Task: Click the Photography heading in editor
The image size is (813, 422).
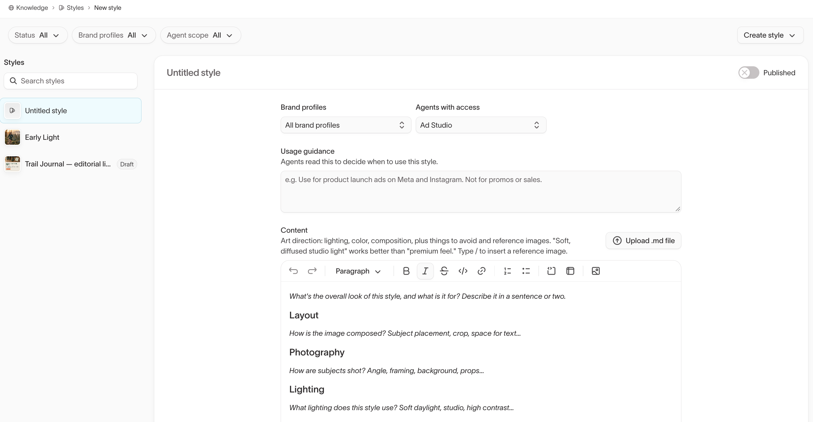Action: pyautogui.click(x=317, y=352)
